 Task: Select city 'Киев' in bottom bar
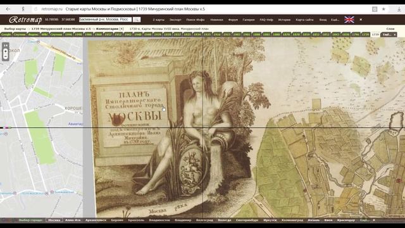[x=328, y=220]
